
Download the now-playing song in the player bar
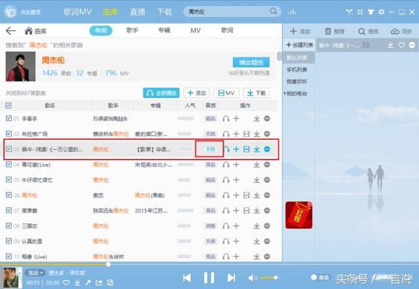[77, 282]
